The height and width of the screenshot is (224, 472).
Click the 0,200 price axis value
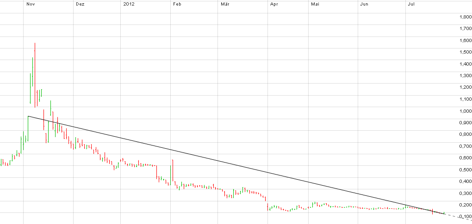466,205
